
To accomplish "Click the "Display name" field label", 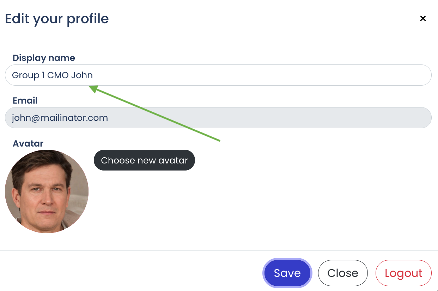I will tap(44, 58).
